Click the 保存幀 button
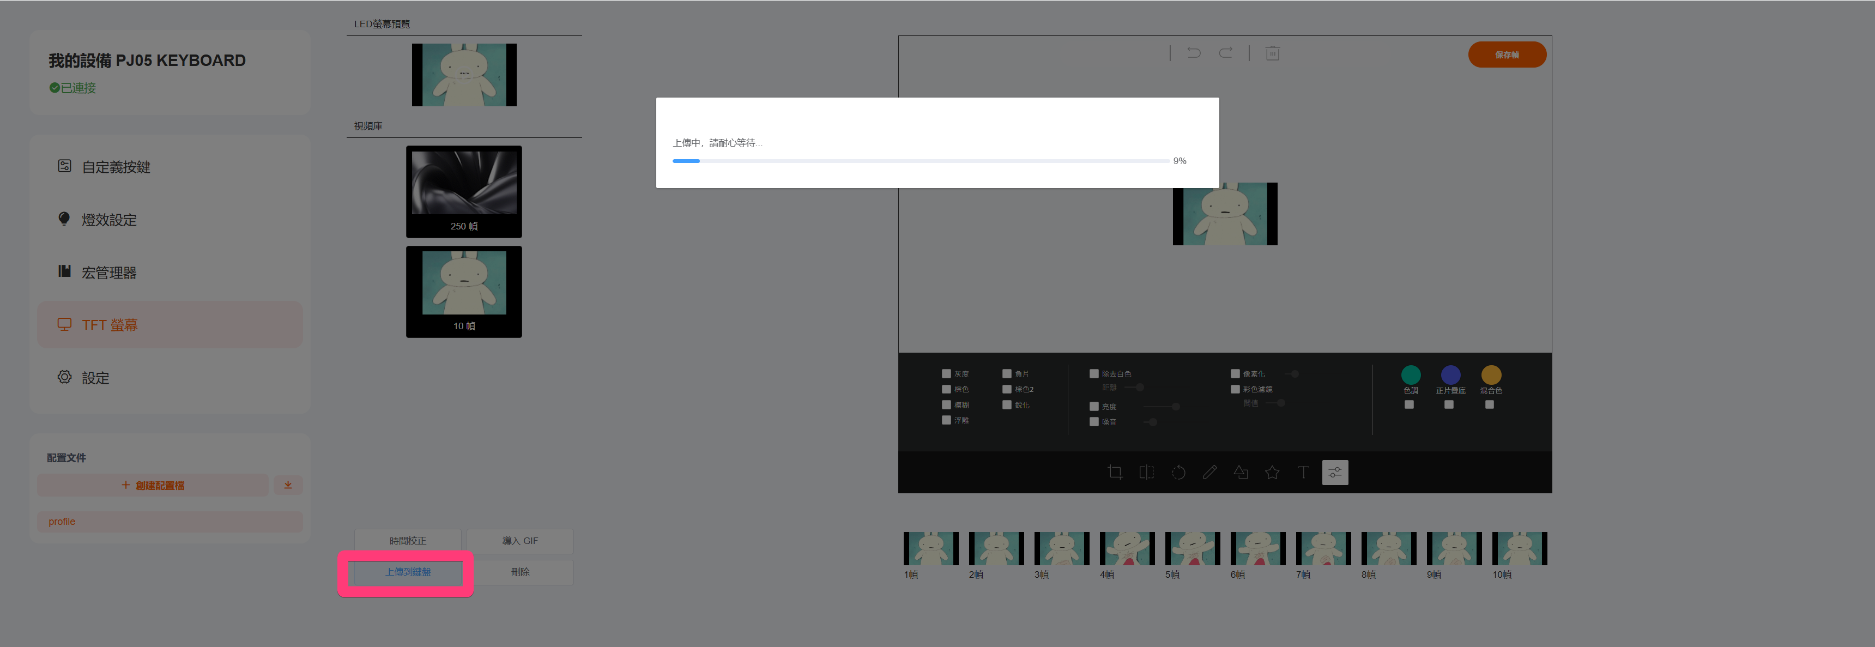Viewport: 1875px width, 647px height. point(1508,55)
